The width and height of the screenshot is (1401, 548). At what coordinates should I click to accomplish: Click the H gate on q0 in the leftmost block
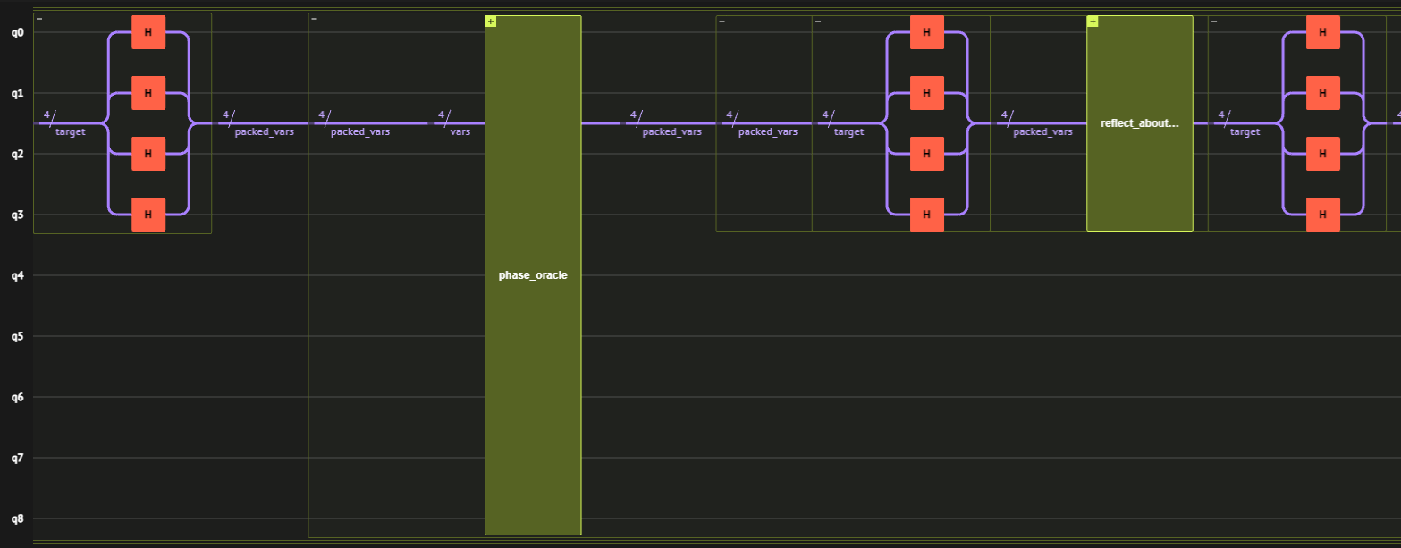coord(148,32)
